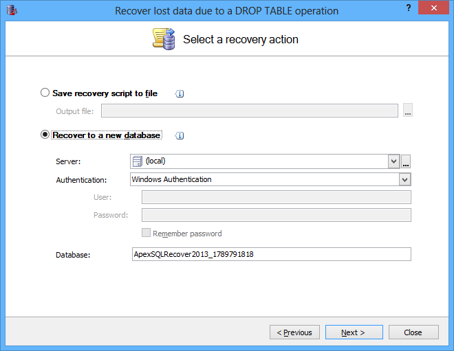Proceed with the Next button
The image size is (454, 351).
[x=354, y=332]
